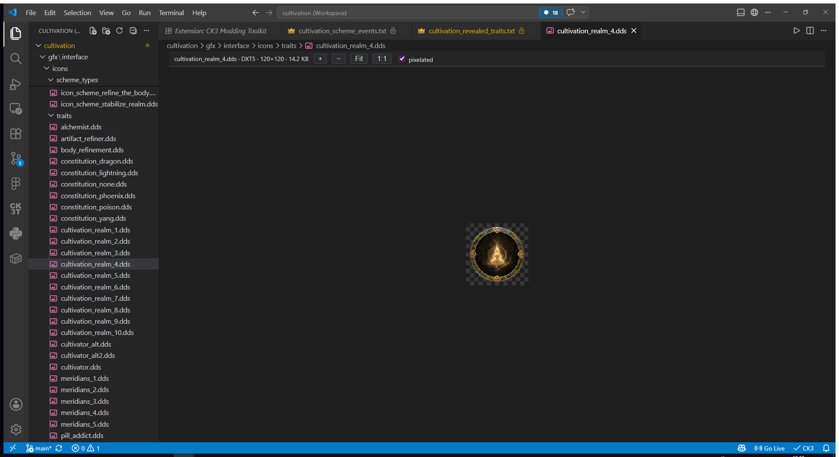
Task: Click the workspace search command box
Action: [x=407, y=13]
